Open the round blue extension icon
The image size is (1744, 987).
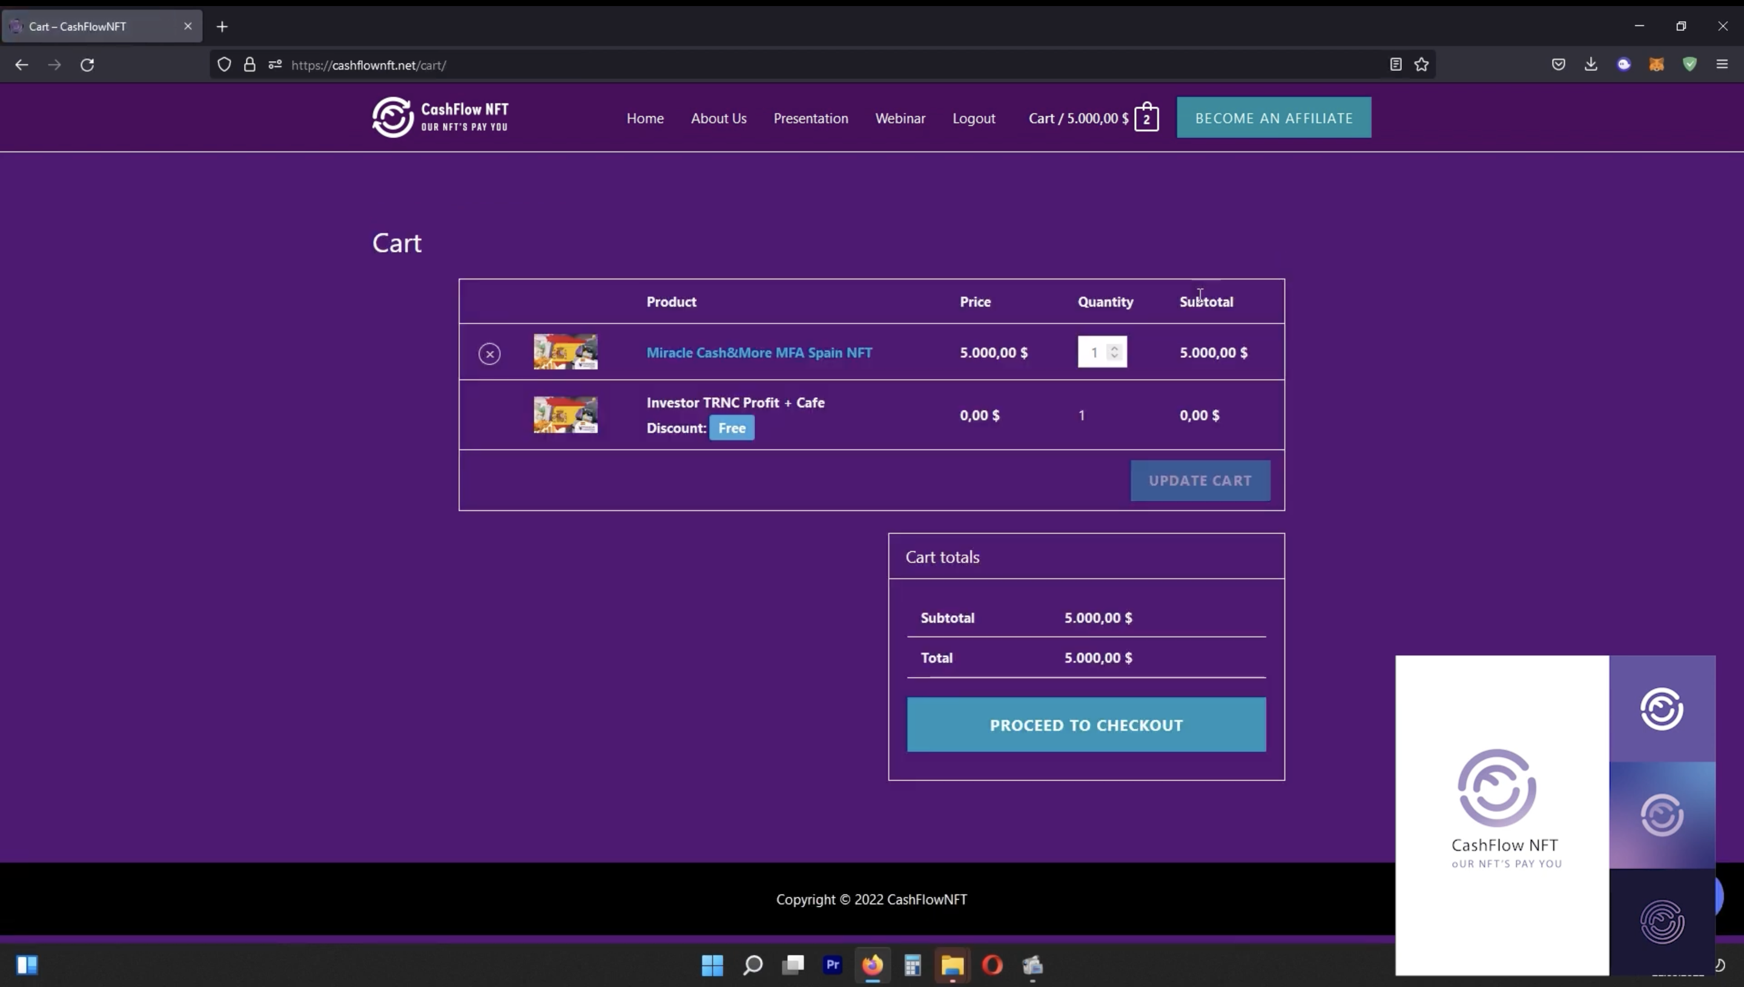point(1624,64)
